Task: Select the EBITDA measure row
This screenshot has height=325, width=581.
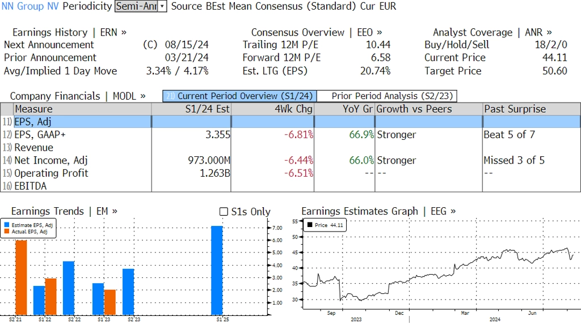Action: click(x=290, y=186)
